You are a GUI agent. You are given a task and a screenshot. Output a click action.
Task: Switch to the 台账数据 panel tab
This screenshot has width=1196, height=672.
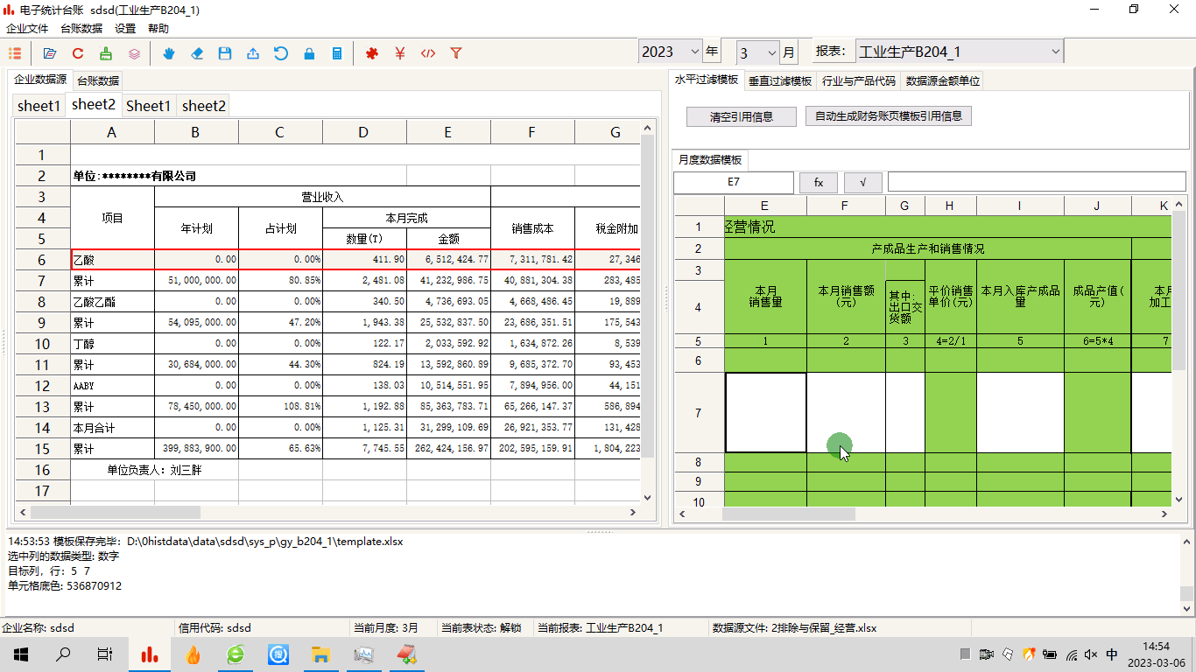click(98, 80)
